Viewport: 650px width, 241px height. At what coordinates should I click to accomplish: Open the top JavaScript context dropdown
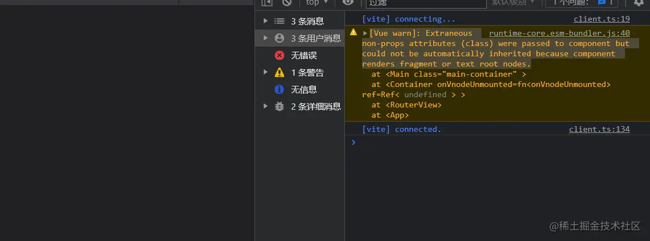point(316,2)
